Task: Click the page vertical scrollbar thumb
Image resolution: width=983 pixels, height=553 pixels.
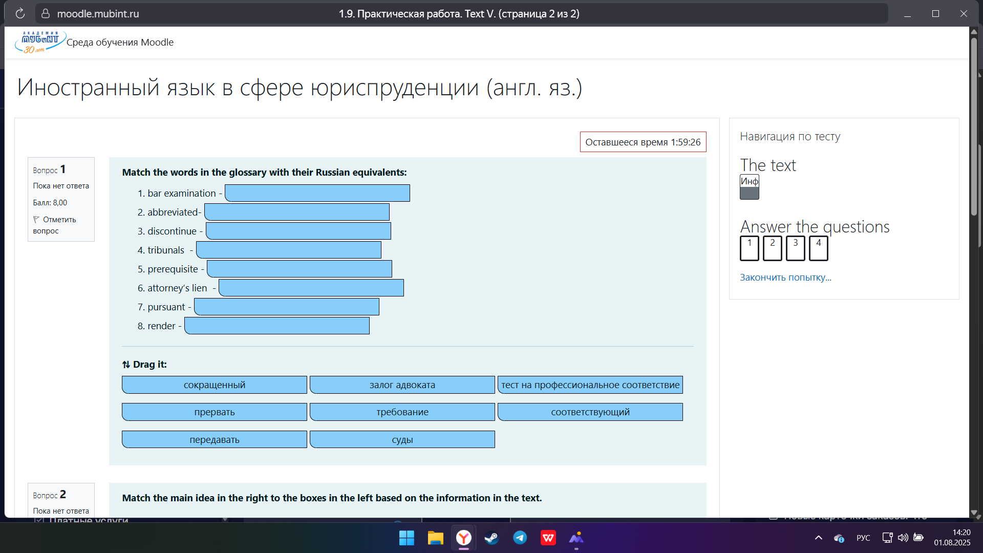Action: [x=974, y=125]
